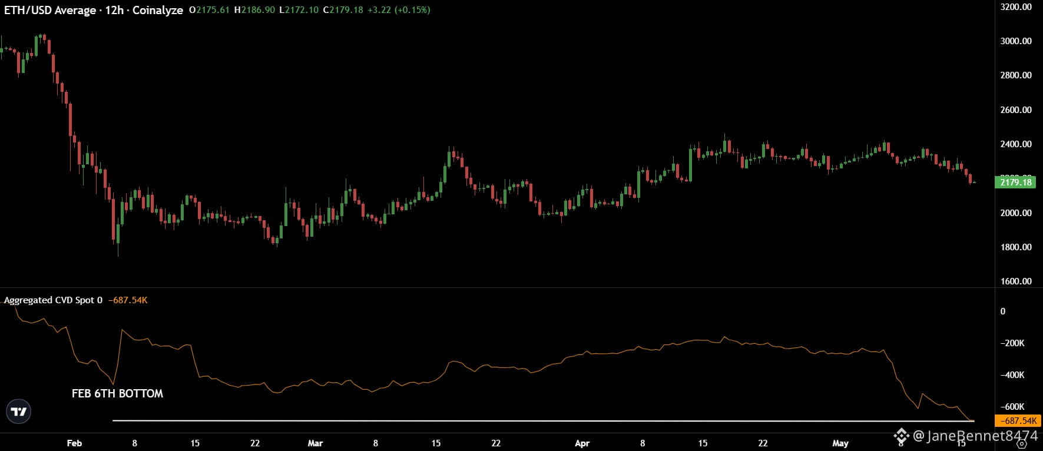Screen dimensions: 1043x451
Task: Click the 2000.00 price axis label
Action: pyautogui.click(x=1016, y=213)
